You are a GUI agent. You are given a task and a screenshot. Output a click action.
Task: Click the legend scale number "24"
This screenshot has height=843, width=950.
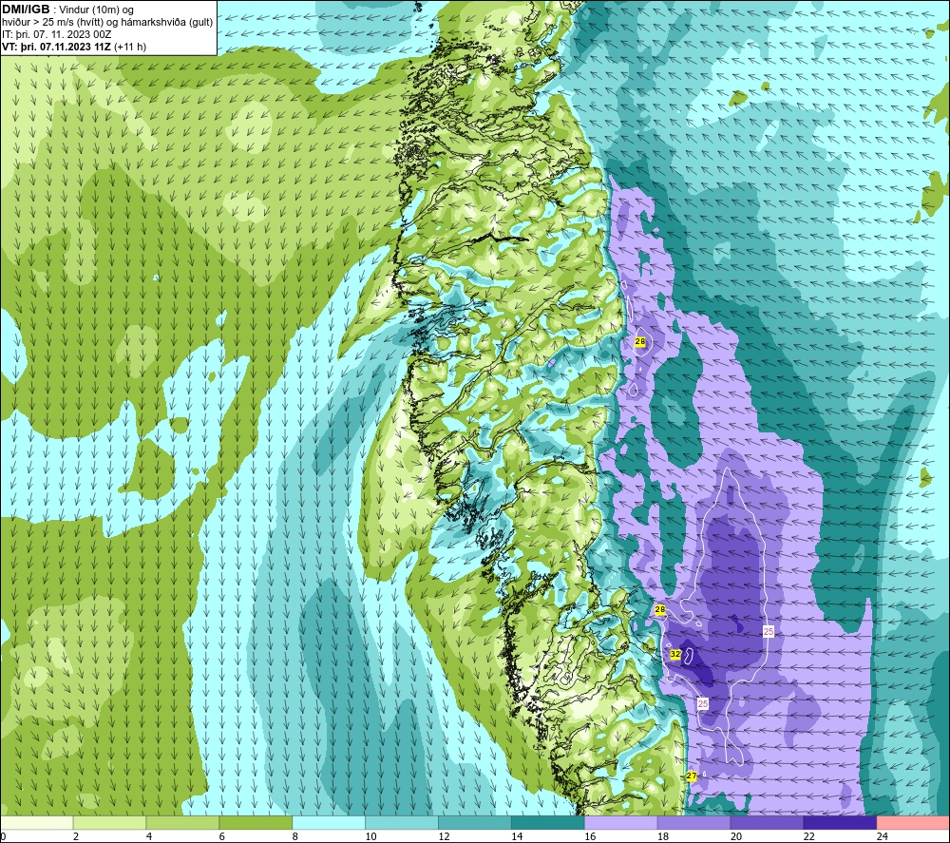[883, 836]
